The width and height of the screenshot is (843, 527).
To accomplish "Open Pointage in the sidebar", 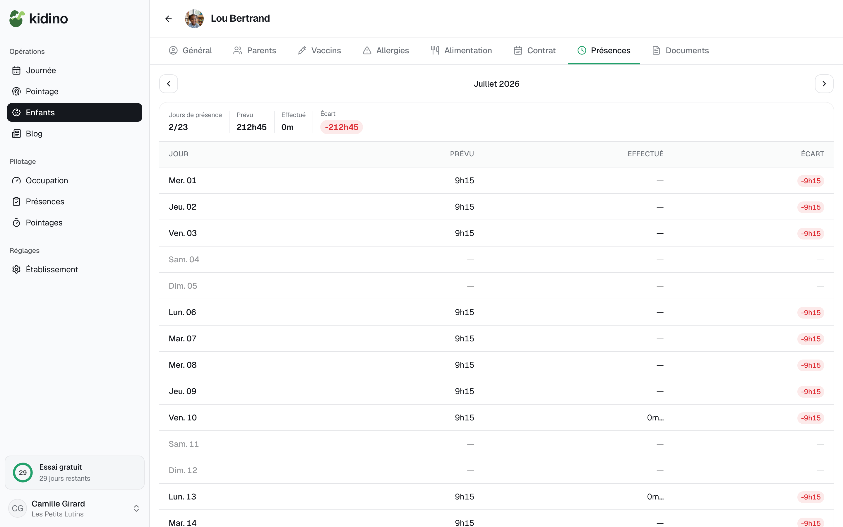I will click(75, 91).
